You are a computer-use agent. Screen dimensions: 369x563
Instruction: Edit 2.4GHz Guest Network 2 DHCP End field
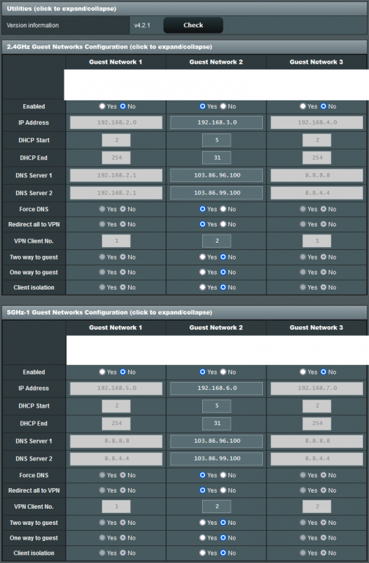coord(217,158)
